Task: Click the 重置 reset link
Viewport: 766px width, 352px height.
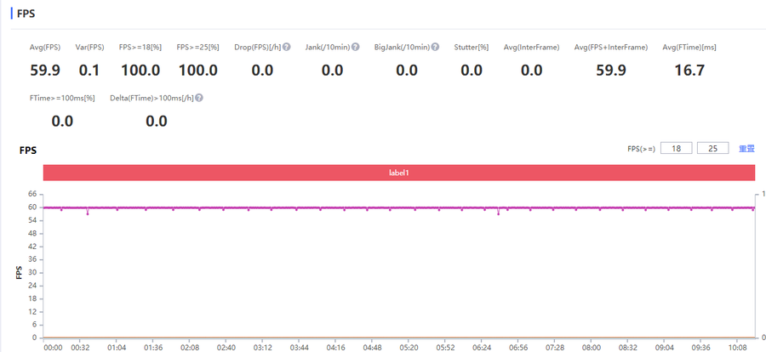Action: pos(746,149)
